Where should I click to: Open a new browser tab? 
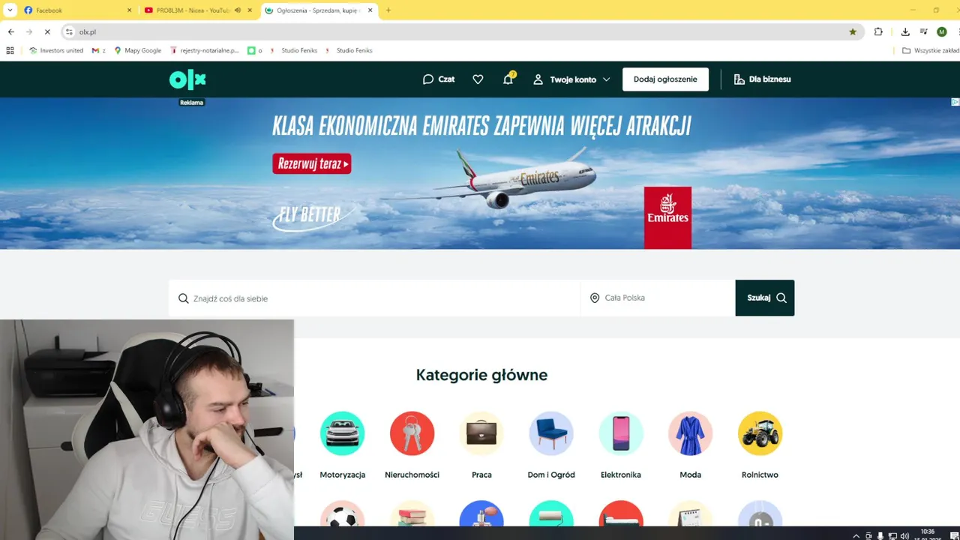[388, 10]
